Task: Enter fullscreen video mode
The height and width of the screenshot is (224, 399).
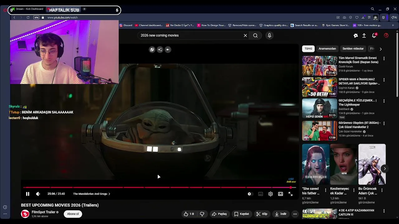Action: pyautogui.click(x=291, y=194)
